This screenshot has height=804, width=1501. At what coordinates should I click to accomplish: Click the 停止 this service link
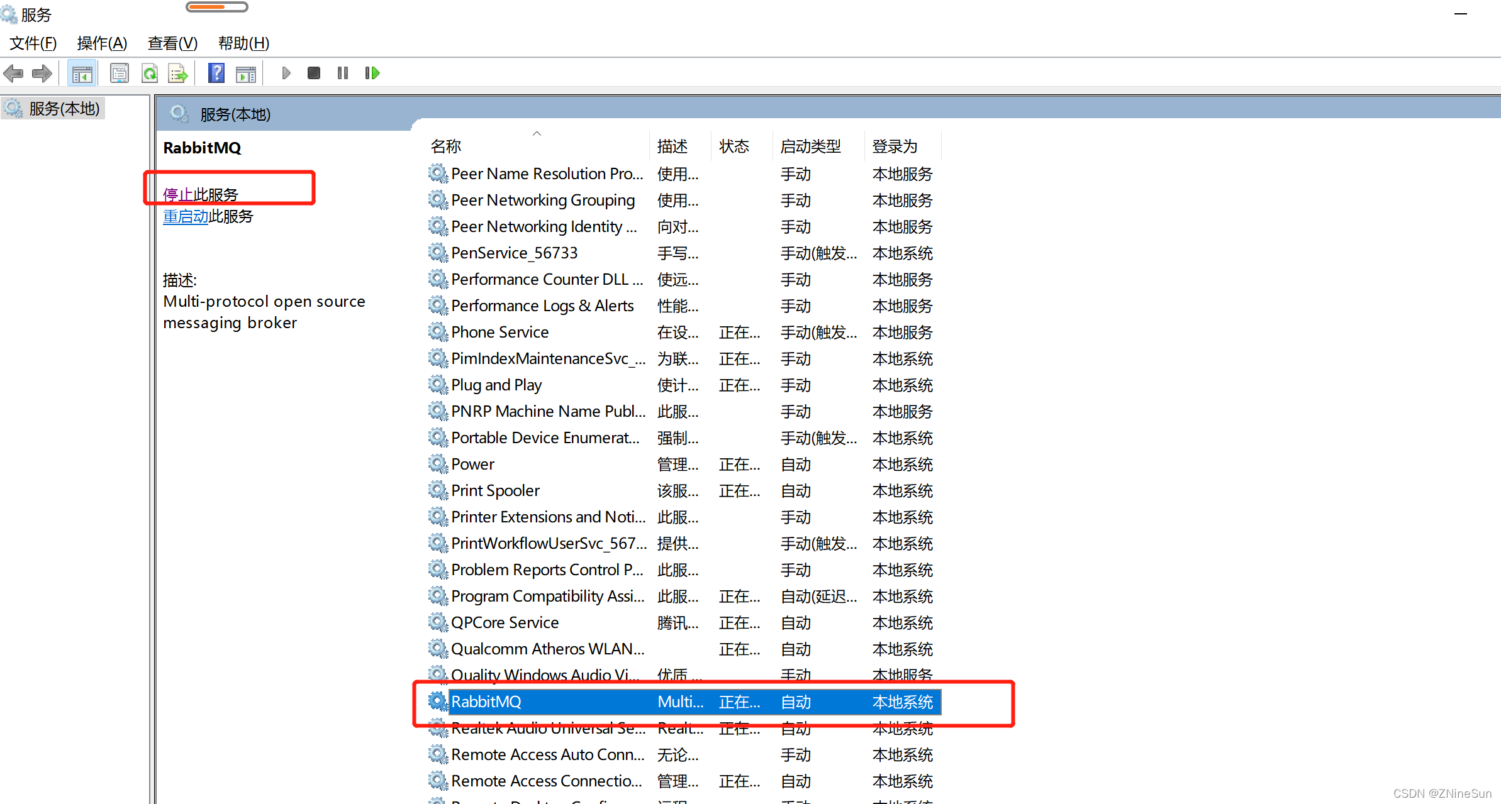pyautogui.click(x=178, y=194)
